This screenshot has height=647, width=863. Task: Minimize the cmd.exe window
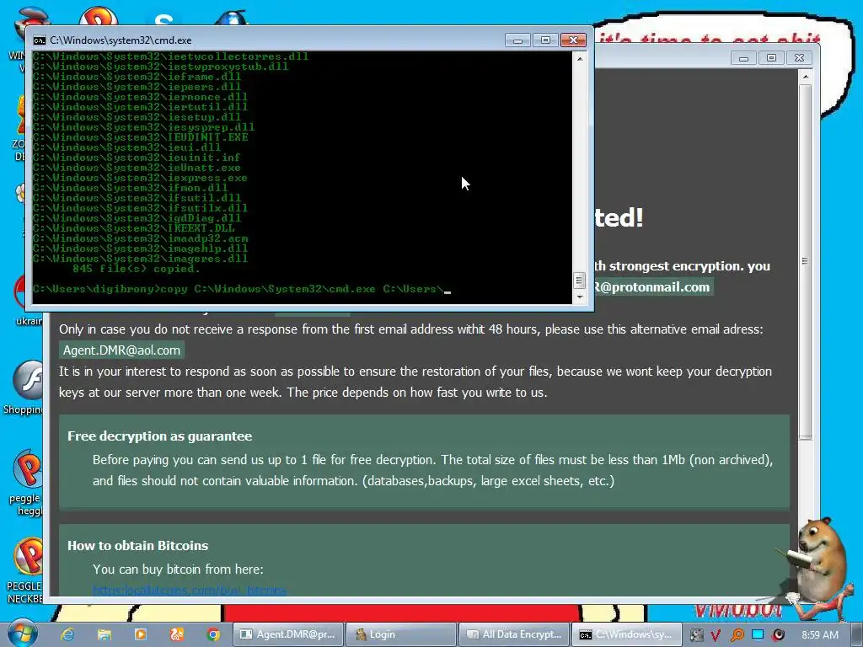(517, 40)
